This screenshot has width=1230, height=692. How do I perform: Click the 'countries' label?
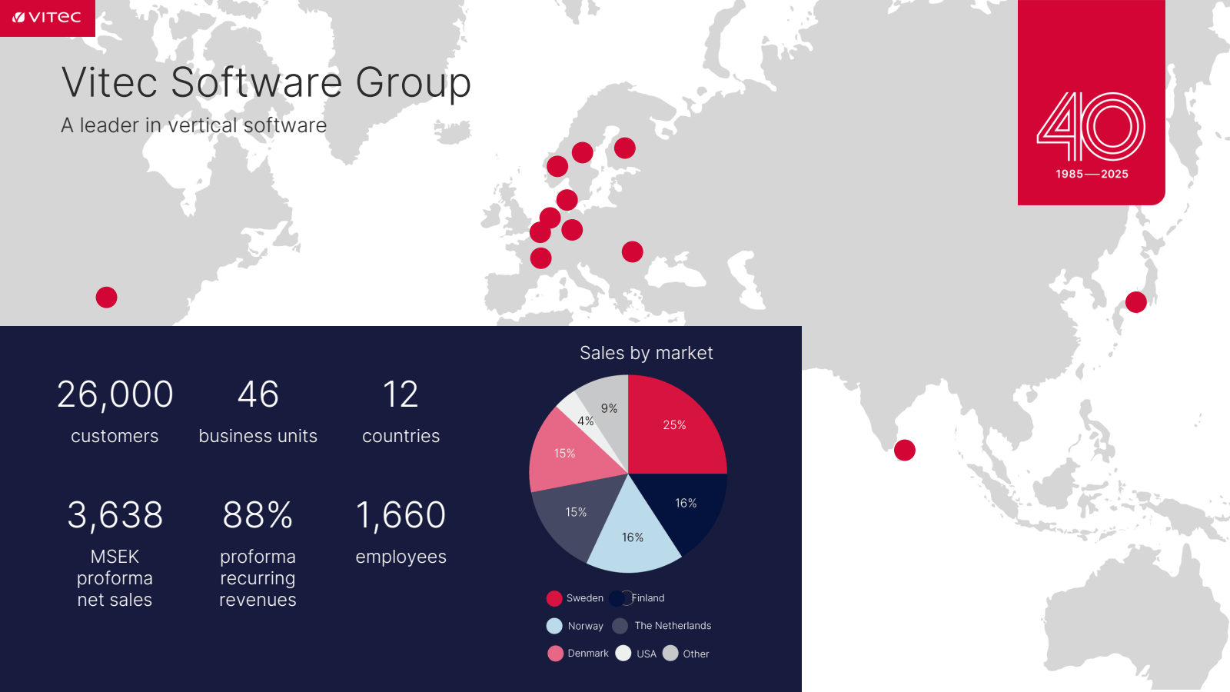[x=401, y=436]
